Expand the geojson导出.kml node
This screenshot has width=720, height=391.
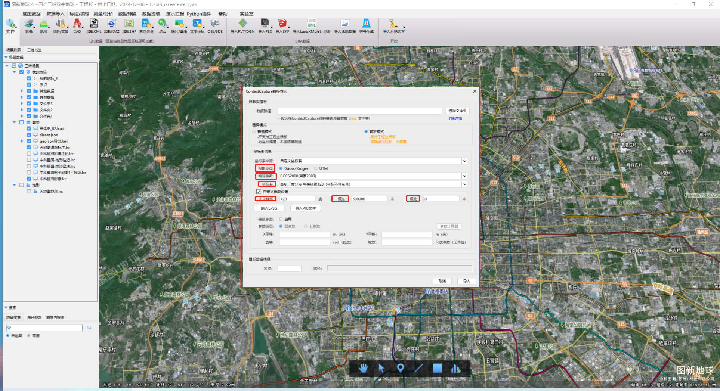[22, 141]
